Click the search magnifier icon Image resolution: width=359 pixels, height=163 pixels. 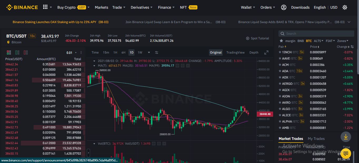pos(283,34)
